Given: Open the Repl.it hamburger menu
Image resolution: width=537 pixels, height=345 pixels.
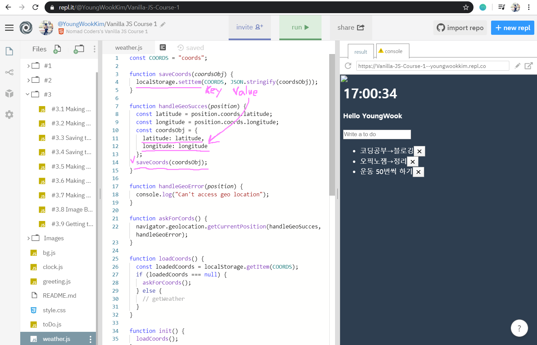Looking at the screenshot, I should tap(9, 28).
